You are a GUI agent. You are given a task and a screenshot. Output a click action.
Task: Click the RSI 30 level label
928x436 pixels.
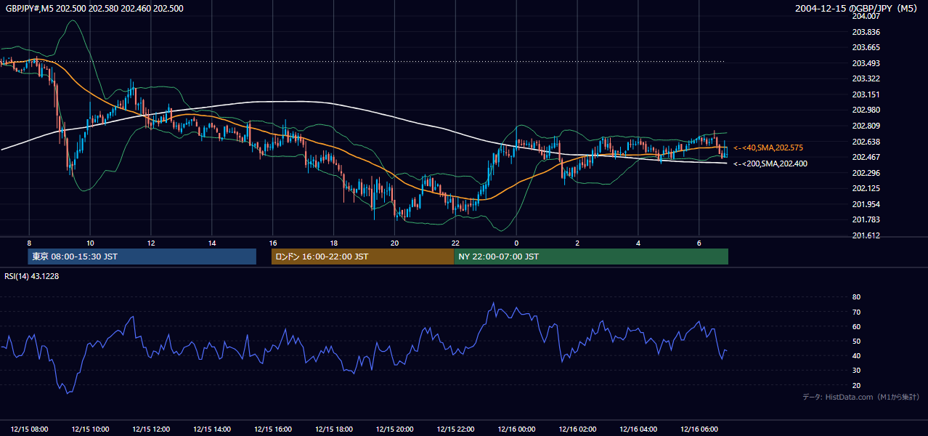(856, 371)
